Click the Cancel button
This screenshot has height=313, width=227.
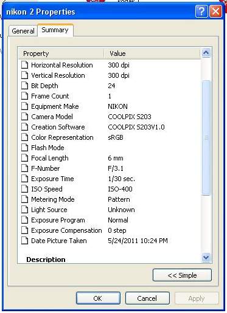click(147, 298)
